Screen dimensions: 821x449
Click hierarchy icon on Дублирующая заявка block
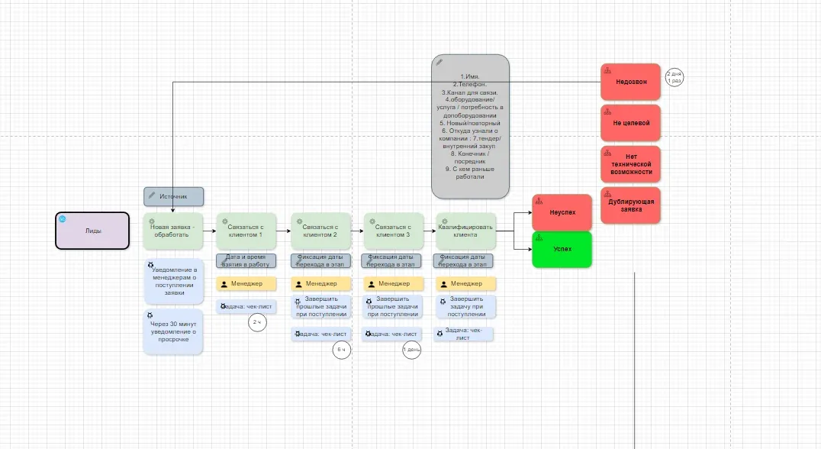[607, 195]
